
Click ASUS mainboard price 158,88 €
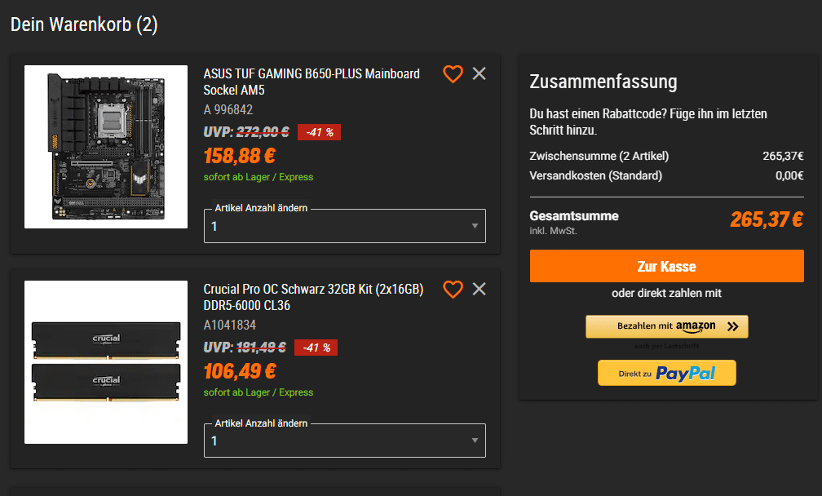click(240, 156)
